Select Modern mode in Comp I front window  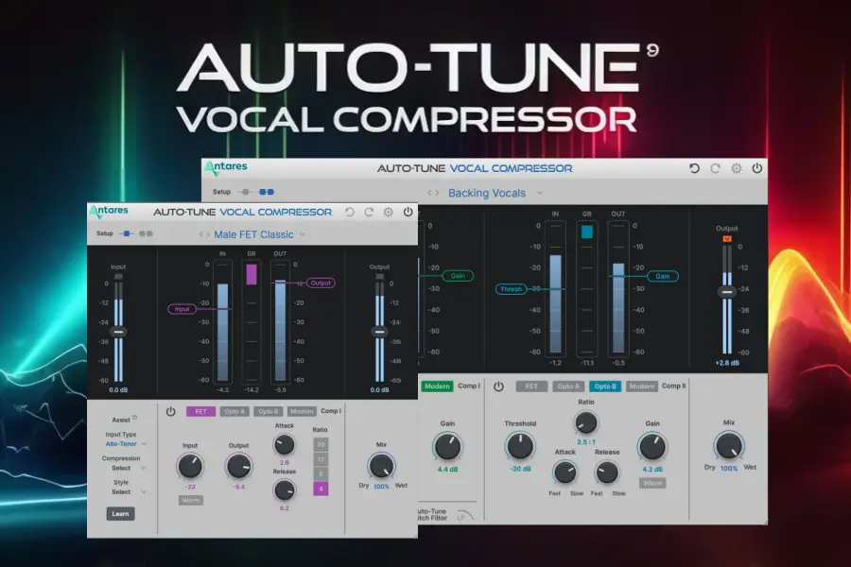coord(302,411)
